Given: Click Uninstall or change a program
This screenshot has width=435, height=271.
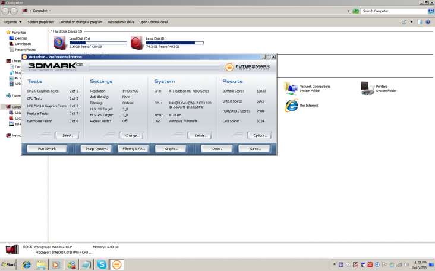Looking at the screenshot, I should pyautogui.click(x=80, y=22).
